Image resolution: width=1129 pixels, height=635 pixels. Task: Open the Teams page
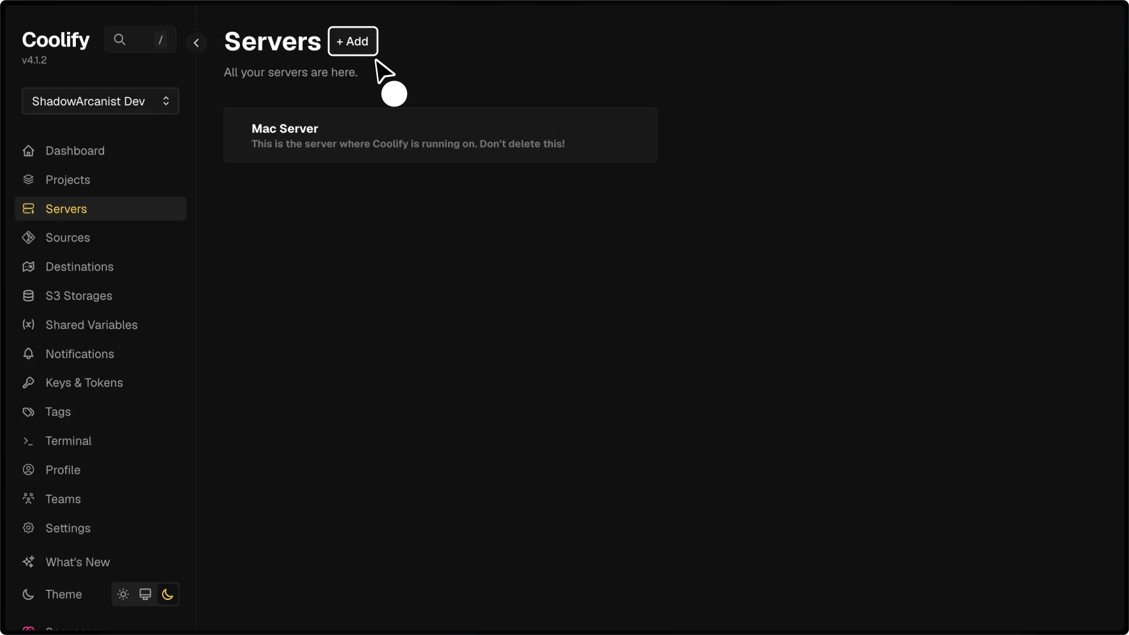point(101,499)
